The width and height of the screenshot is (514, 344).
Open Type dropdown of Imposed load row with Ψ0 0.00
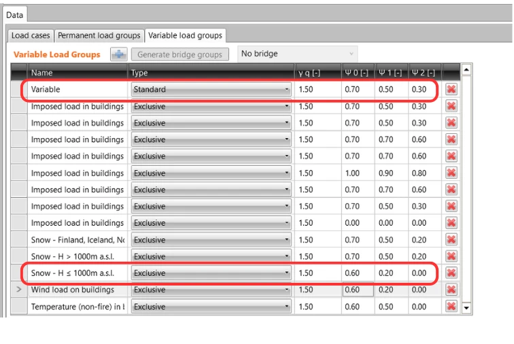tap(211, 223)
